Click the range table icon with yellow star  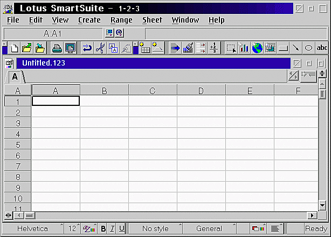[x=145, y=48]
